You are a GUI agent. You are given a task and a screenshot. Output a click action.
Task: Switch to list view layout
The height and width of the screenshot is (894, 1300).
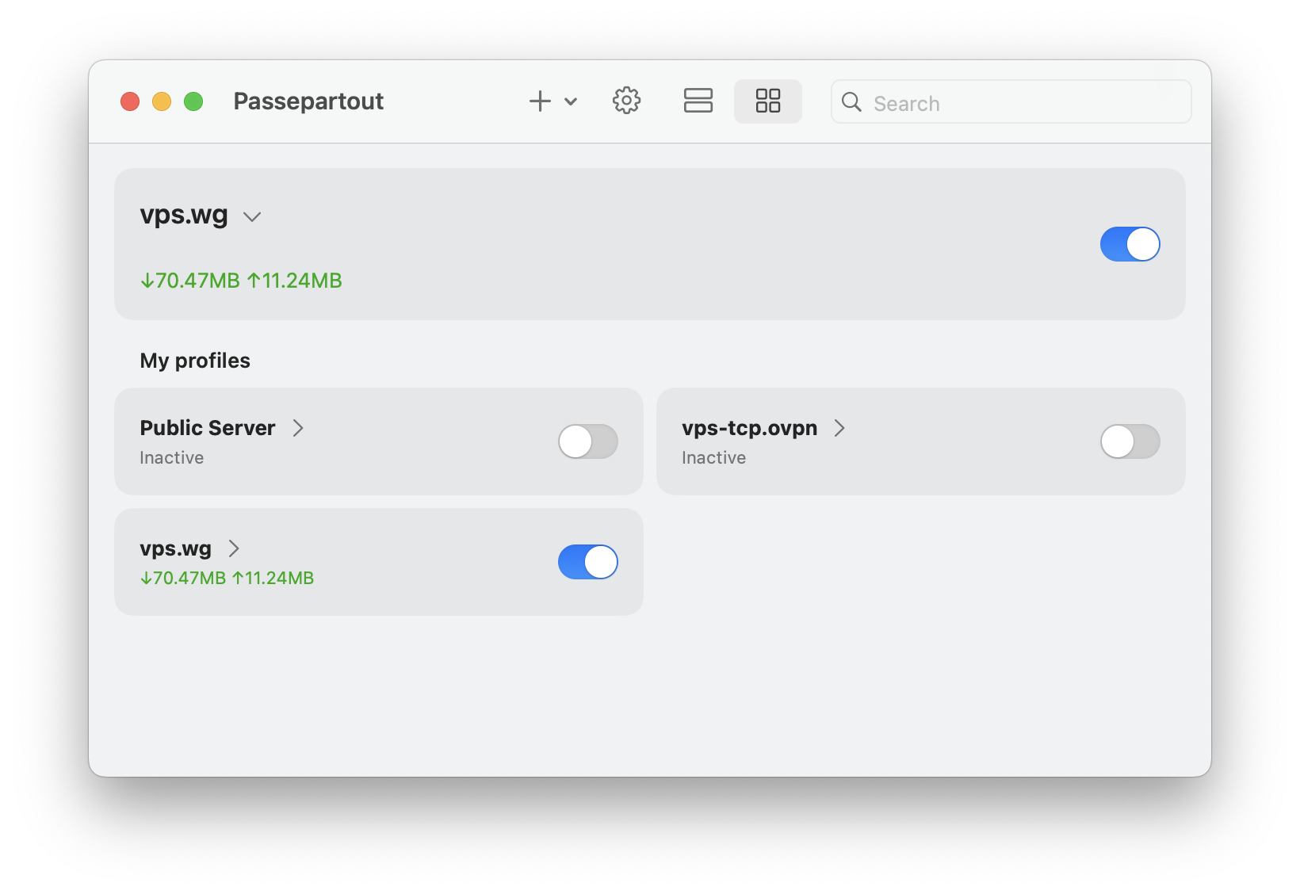pos(698,101)
